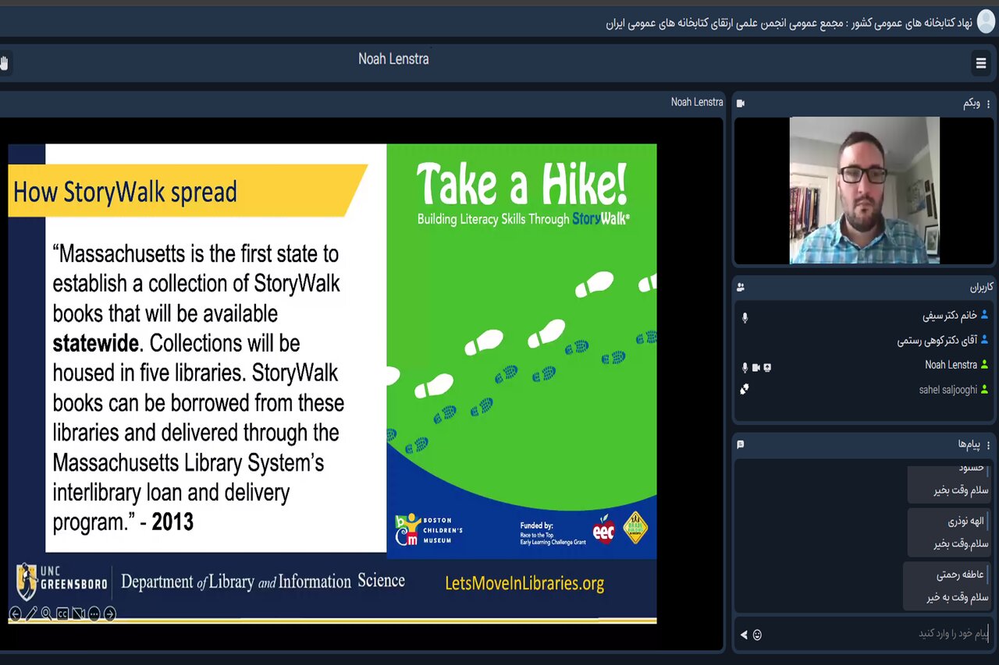Open webcam panel three-dot options
Viewport: 999px width, 665px height.
pos(988,104)
